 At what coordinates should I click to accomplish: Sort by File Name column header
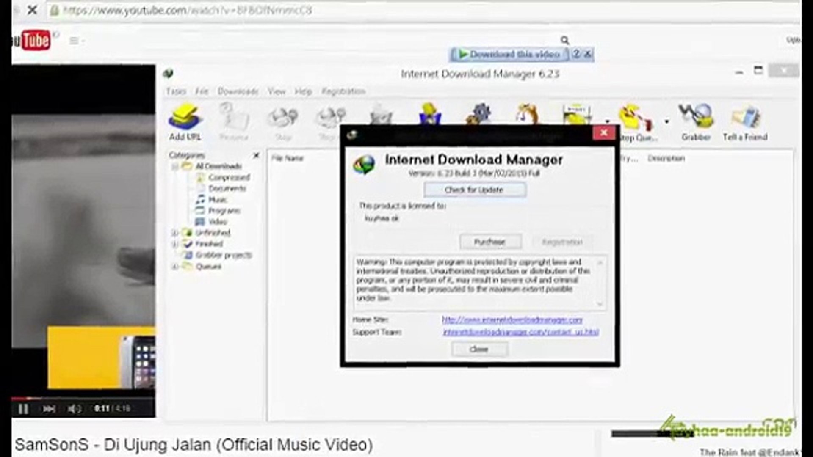point(288,158)
